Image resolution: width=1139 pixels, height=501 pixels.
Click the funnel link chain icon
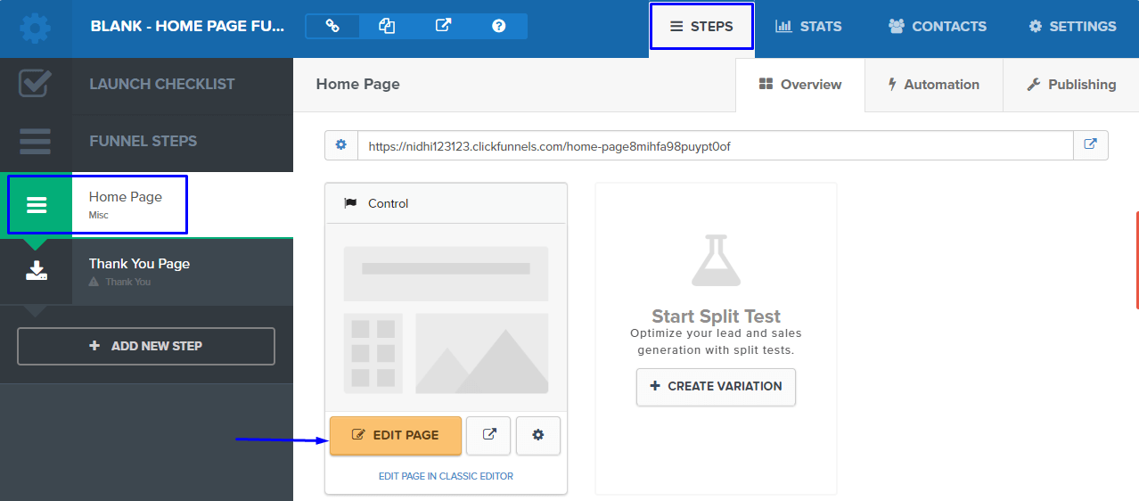tap(332, 26)
